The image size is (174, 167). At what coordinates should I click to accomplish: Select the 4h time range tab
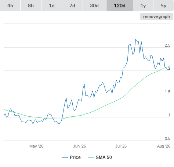coord(10,6)
